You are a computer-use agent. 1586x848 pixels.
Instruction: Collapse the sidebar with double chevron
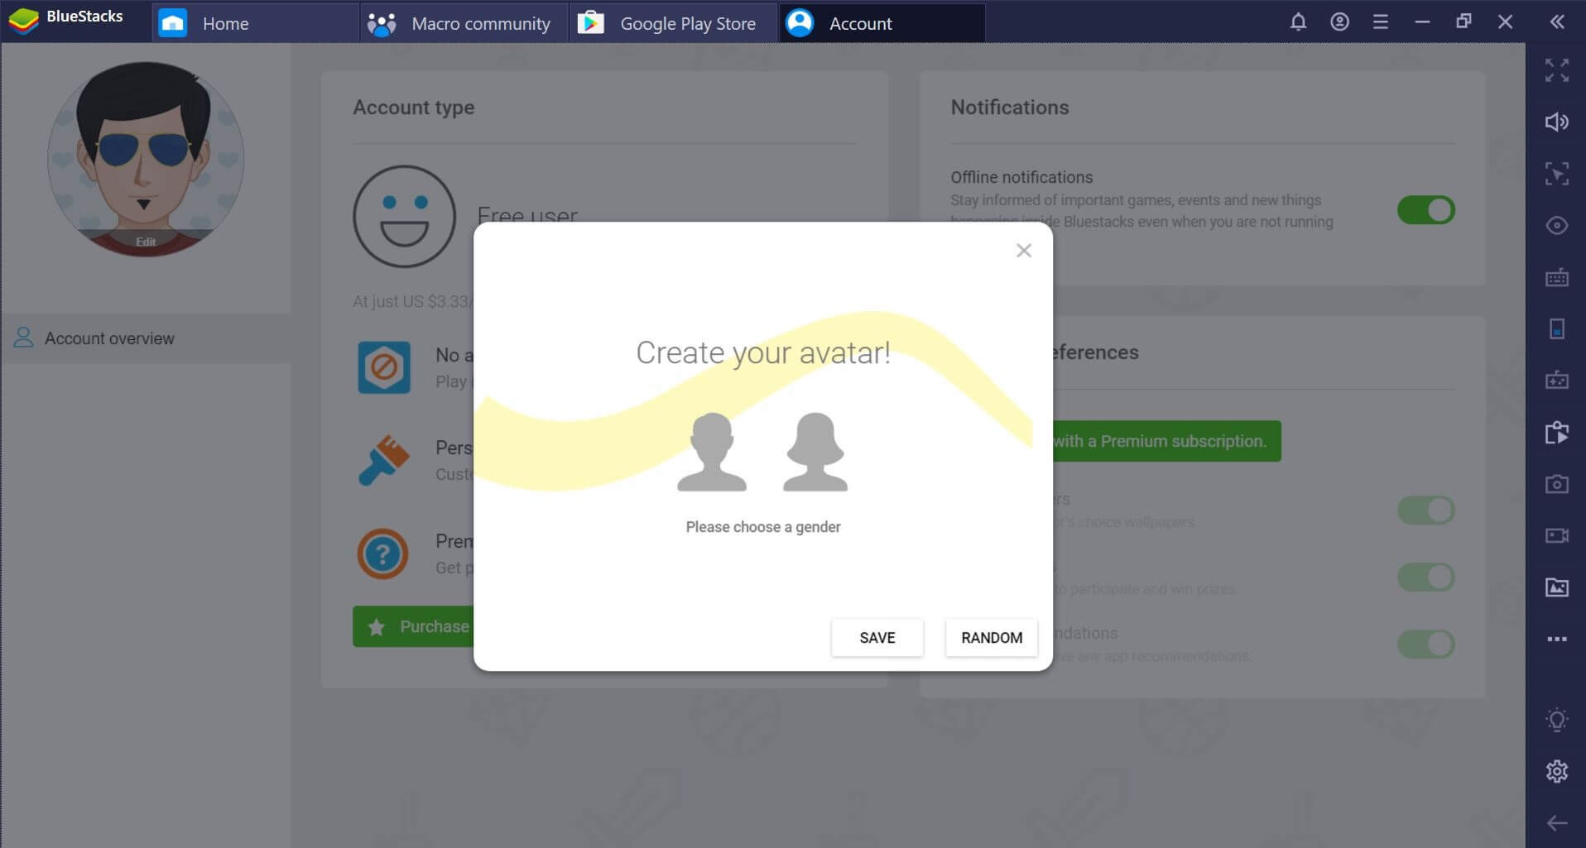point(1556,22)
